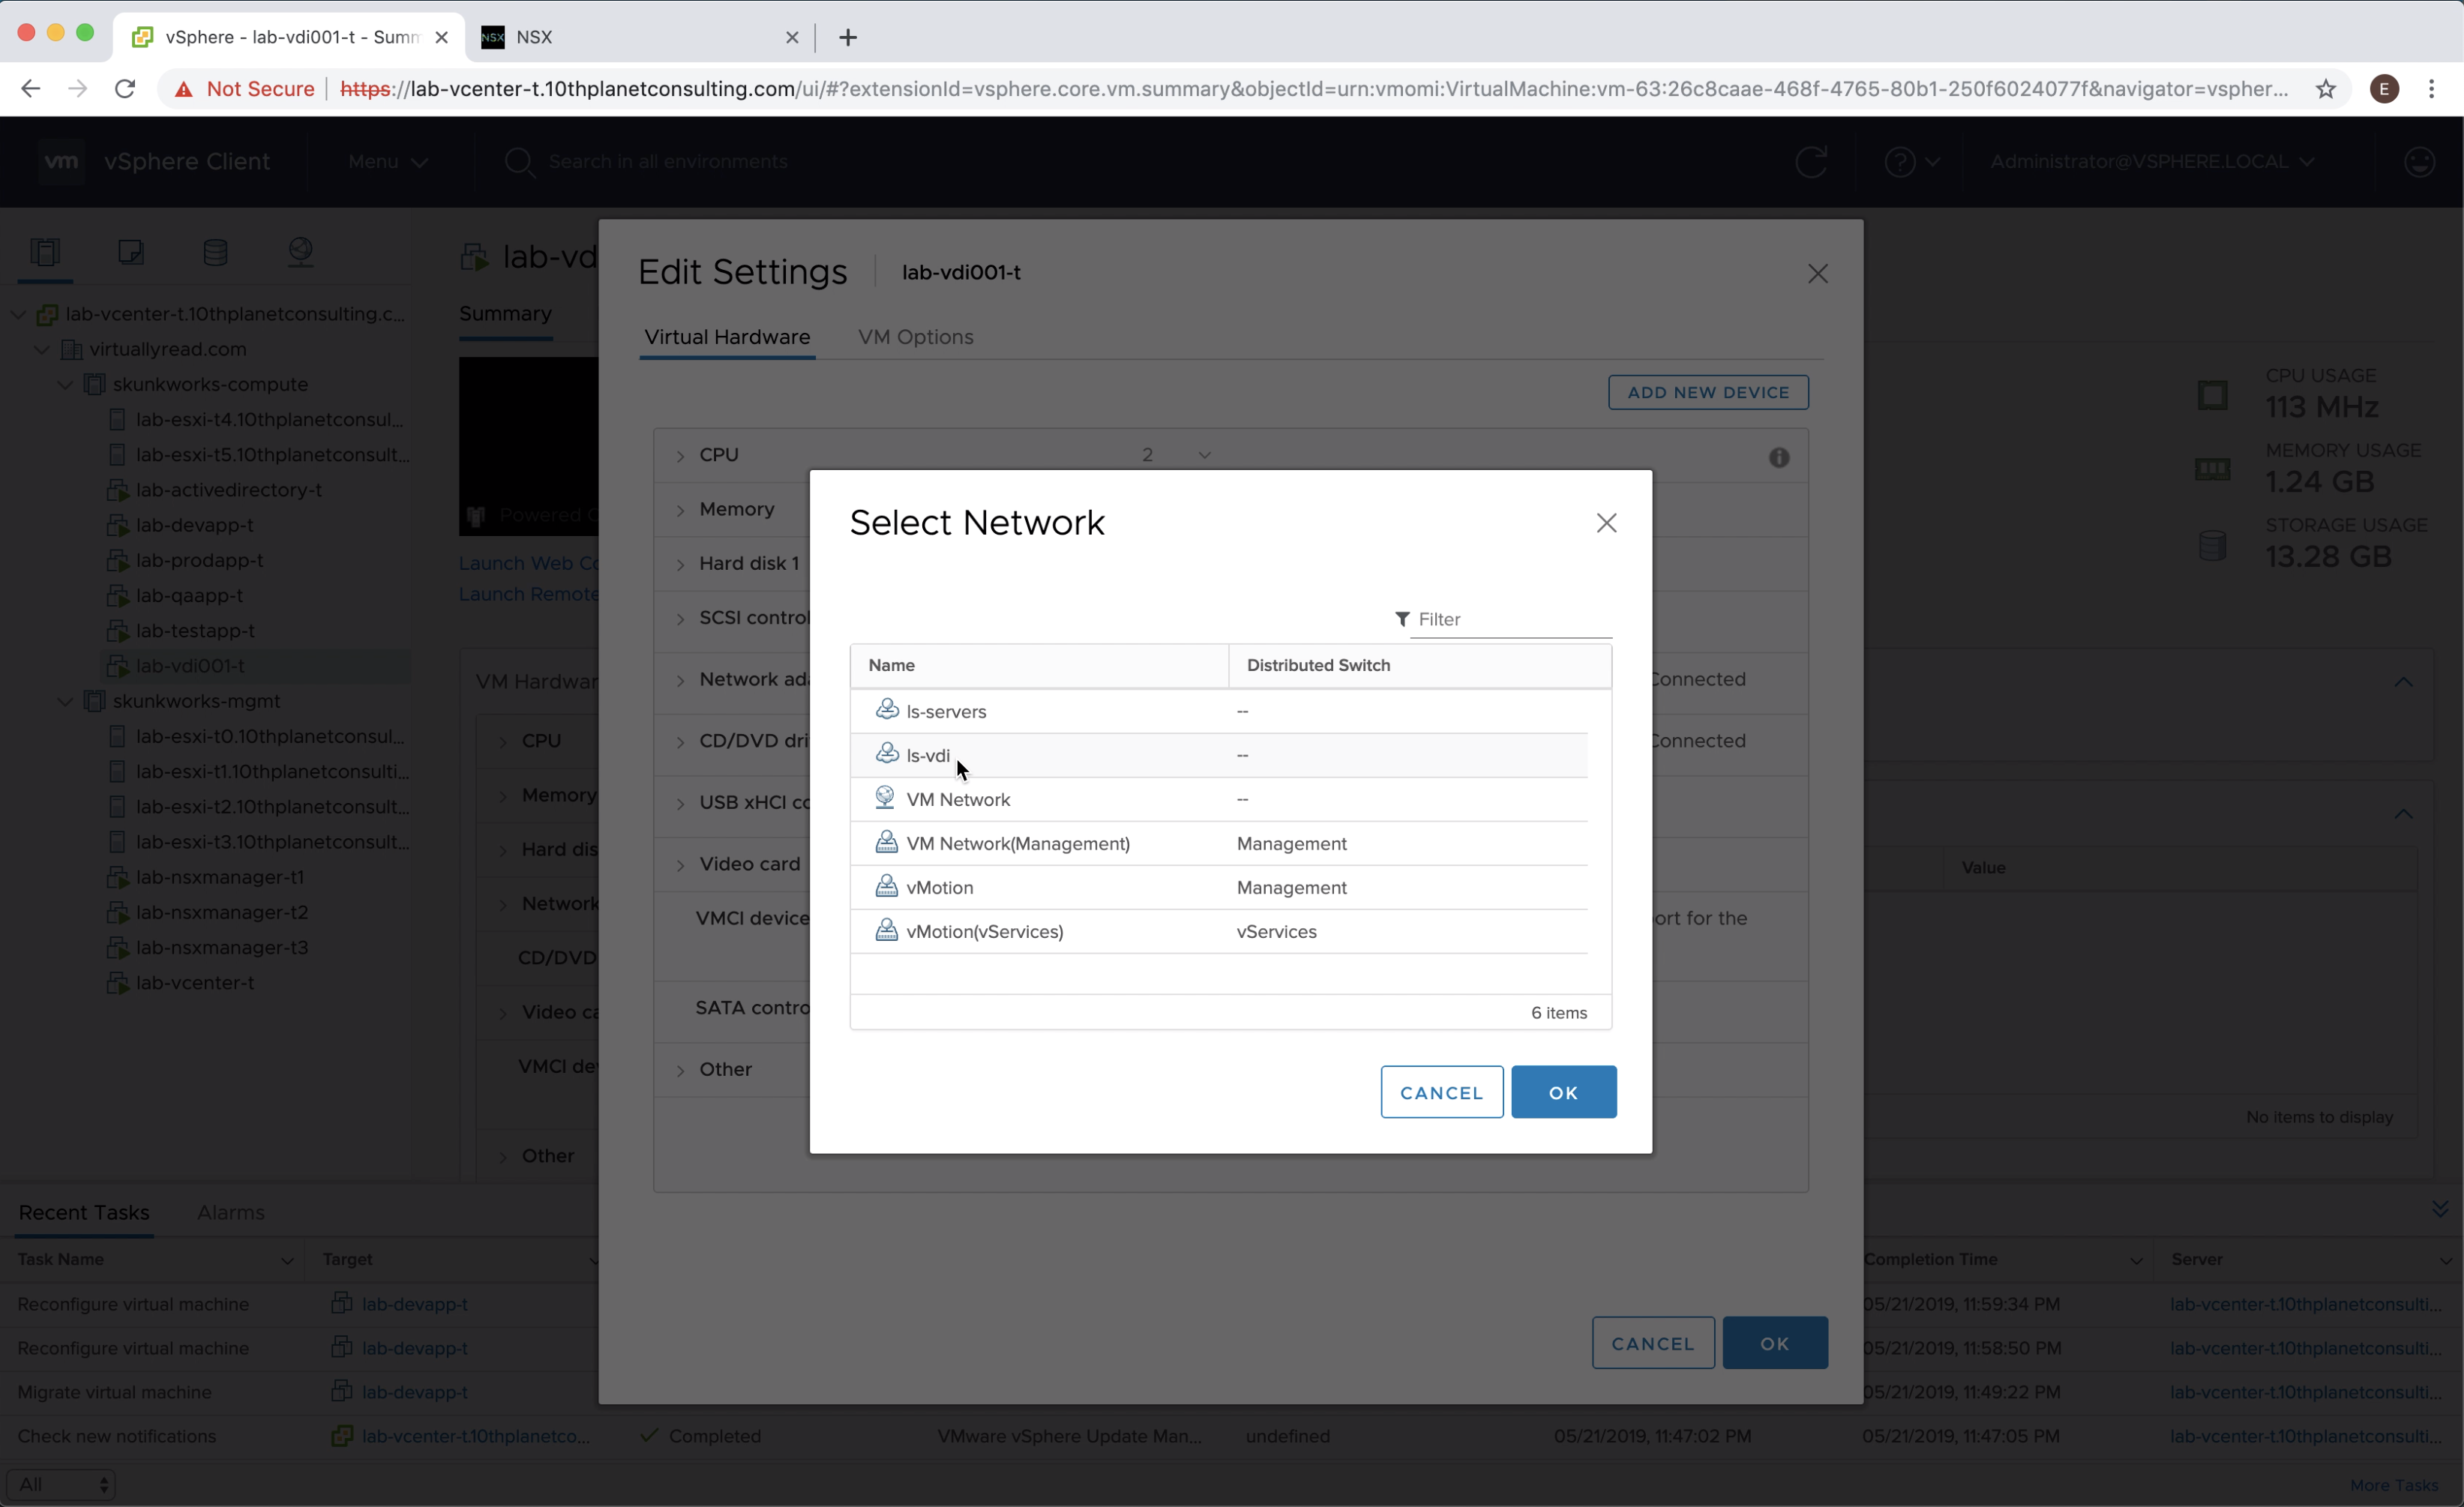Open the Storage inventory view icon
Image resolution: width=2464 pixels, height=1507 pixels.
tap(215, 252)
